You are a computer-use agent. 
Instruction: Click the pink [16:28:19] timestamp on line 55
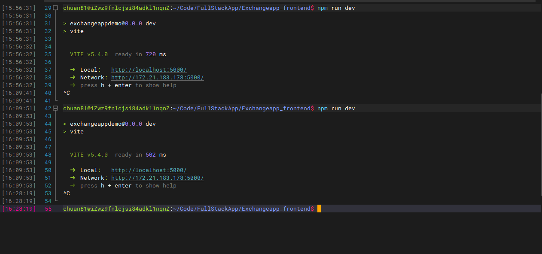tap(19, 209)
